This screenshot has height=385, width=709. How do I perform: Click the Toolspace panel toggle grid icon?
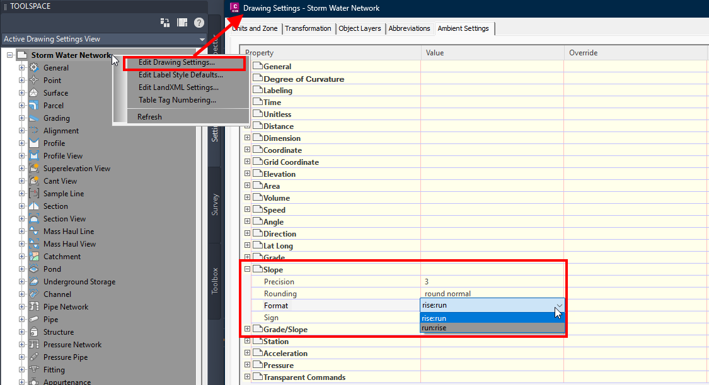coord(165,23)
